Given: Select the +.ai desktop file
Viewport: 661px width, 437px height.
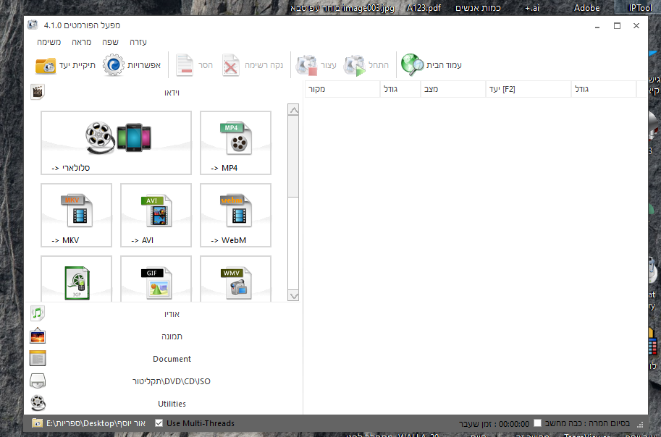Looking at the screenshot, I should pyautogui.click(x=532, y=7).
